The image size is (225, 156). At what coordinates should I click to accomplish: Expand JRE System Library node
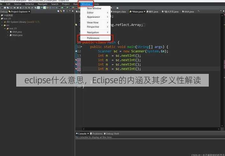pos(2,22)
